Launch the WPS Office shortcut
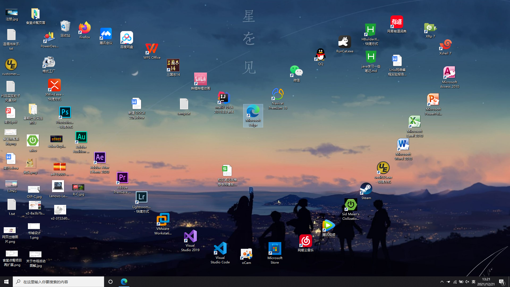This screenshot has height=287, width=510. pos(152,51)
